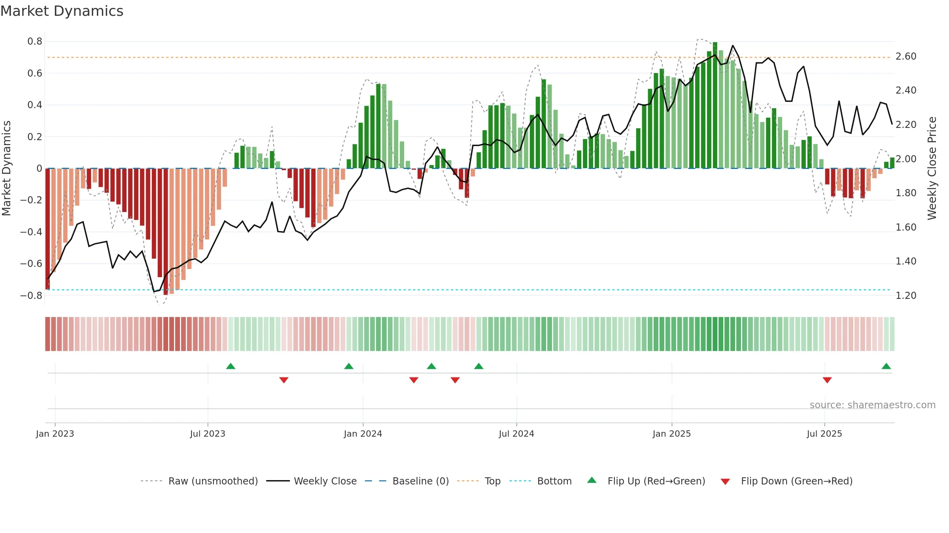Click the tallest green bar above the Top line

tap(715, 105)
